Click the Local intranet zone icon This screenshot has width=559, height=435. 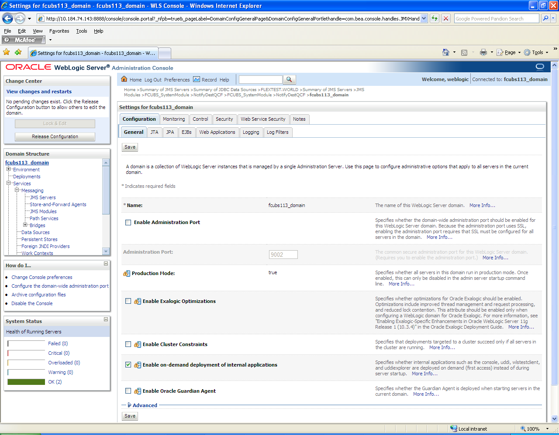(x=454, y=428)
